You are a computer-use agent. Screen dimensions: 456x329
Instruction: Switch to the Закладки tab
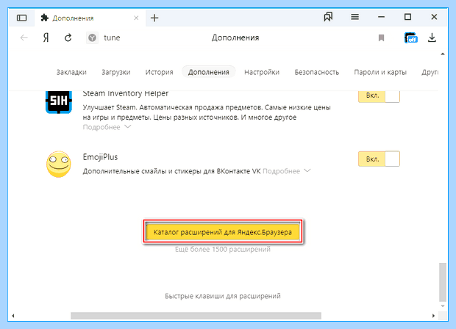pyautogui.click(x=71, y=72)
